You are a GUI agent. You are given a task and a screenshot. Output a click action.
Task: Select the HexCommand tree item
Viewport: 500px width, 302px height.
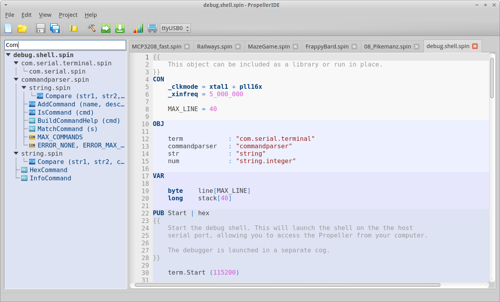(49, 170)
